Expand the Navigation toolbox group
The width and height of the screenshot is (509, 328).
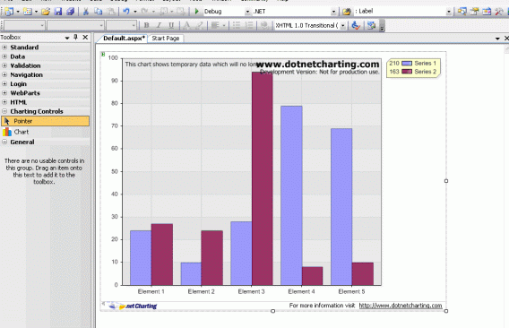4,74
